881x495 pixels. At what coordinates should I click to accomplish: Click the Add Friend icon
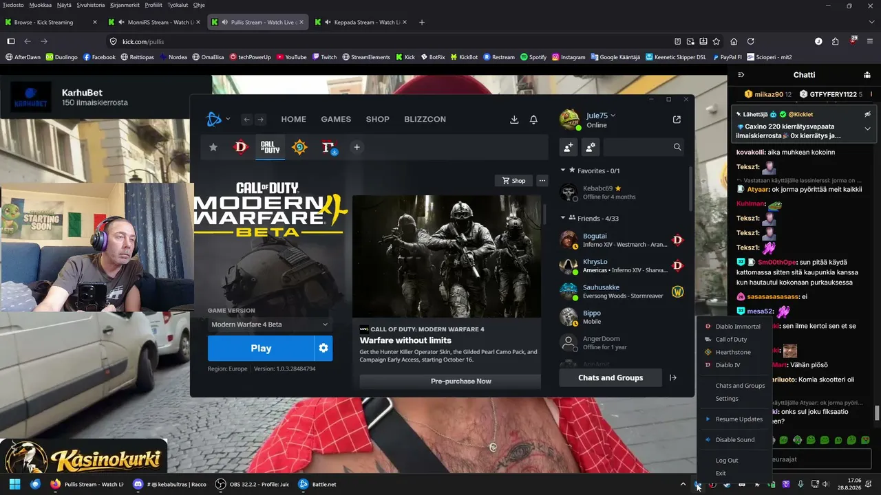[x=569, y=146]
